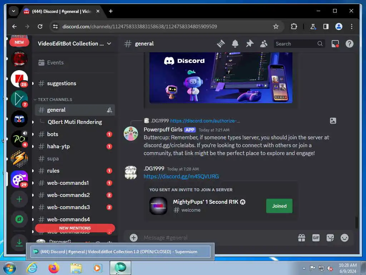The image size is (366, 275).
Task: Click the Download Apps arrow icon
Action: click(x=19, y=242)
